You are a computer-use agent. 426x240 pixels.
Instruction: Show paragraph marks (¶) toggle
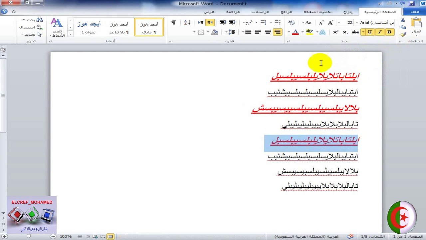coord(173,22)
